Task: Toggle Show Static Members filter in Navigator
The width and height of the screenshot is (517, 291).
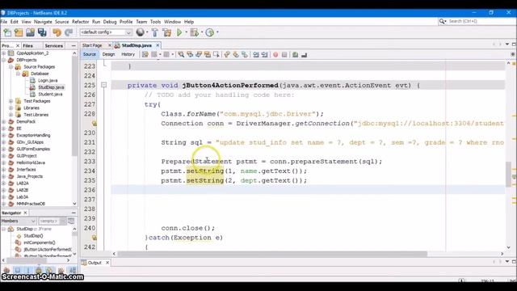Action: pyautogui.click(x=28, y=270)
